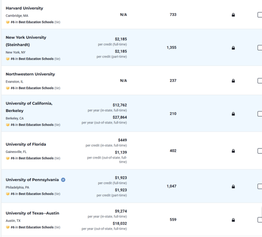262x237 pixels.
Task: Mark the checkbox for University of Texas--Austin
Action: pyautogui.click(x=260, y=220)
